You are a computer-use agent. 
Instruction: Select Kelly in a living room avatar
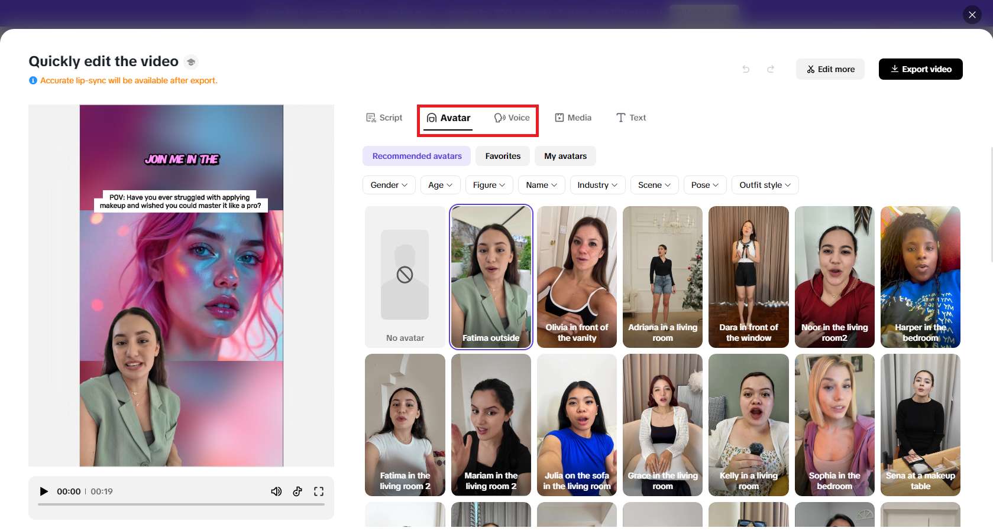tap(749, 425)
